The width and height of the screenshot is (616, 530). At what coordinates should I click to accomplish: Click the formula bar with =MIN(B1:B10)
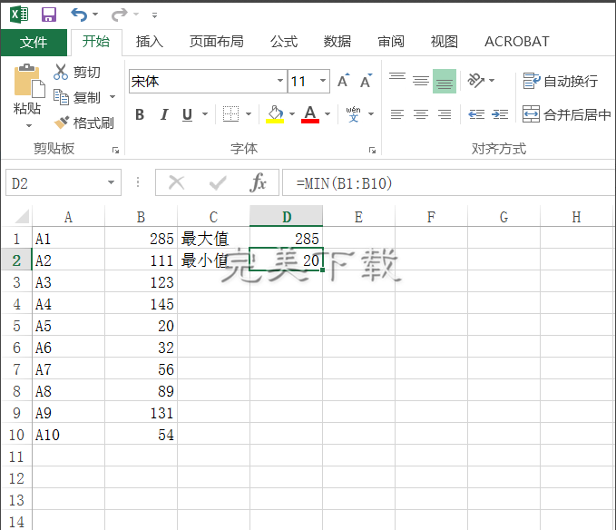tap(449, 182)
